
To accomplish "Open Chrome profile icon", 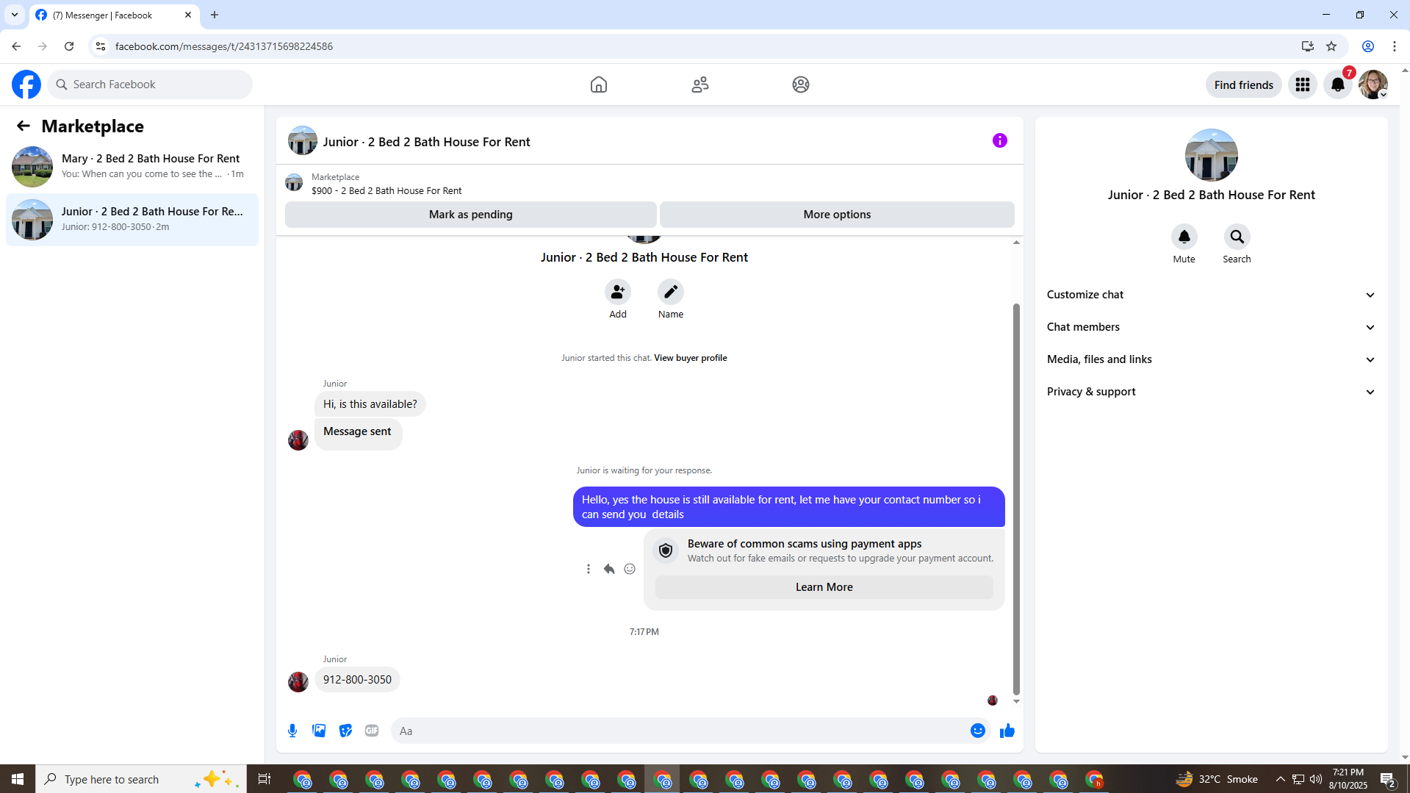I will point(1368,46).
